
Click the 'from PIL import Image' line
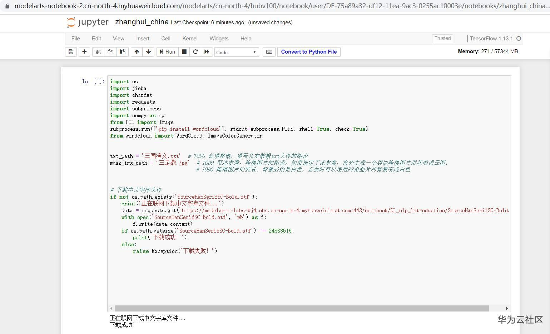pyautogui.click(x=142, y=122)
